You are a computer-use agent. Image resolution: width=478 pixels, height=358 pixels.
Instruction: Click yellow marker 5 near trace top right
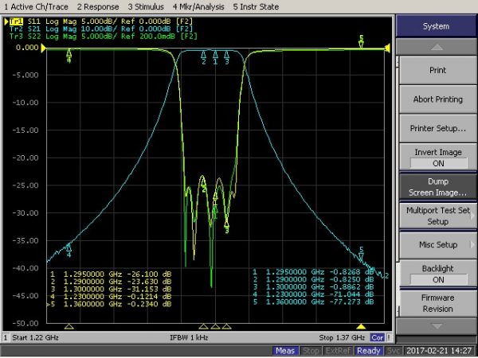tap(361, 41)
